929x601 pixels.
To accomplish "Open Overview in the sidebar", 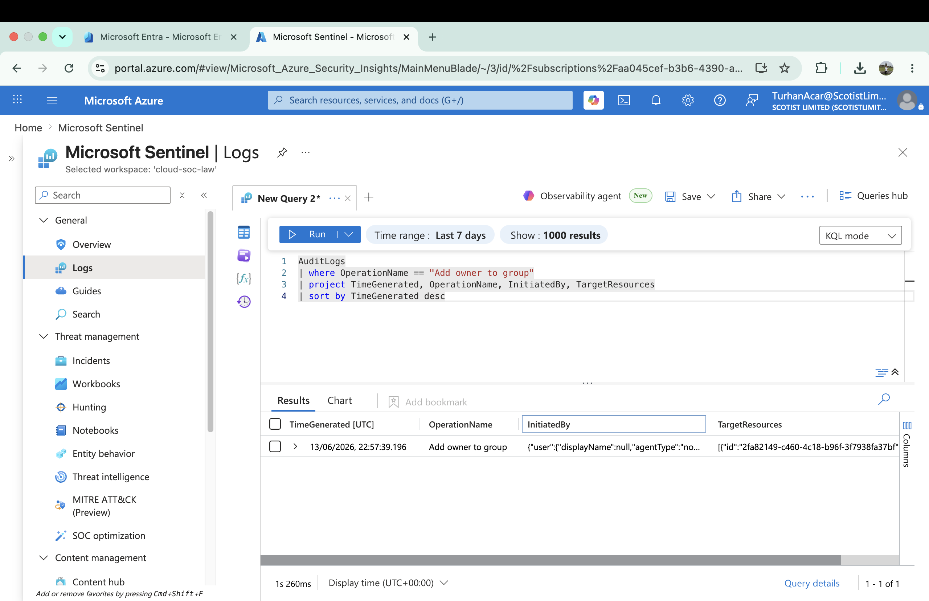I will 91,244.
